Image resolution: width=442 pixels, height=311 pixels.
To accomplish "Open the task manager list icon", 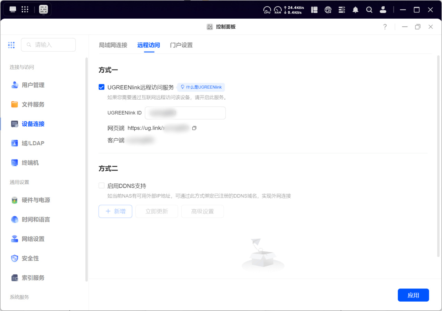I will point(342,10).
